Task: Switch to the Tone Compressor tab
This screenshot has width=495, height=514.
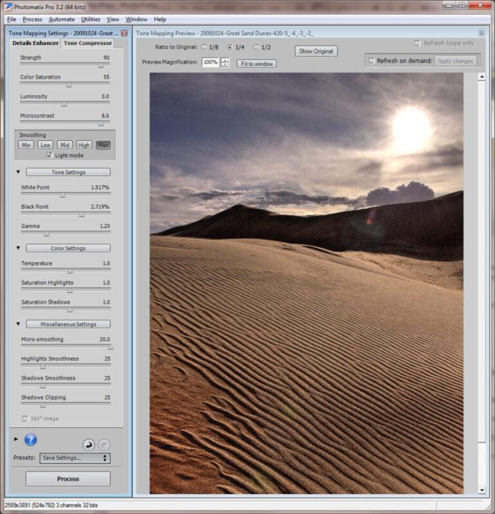Action: coord(87,43)
